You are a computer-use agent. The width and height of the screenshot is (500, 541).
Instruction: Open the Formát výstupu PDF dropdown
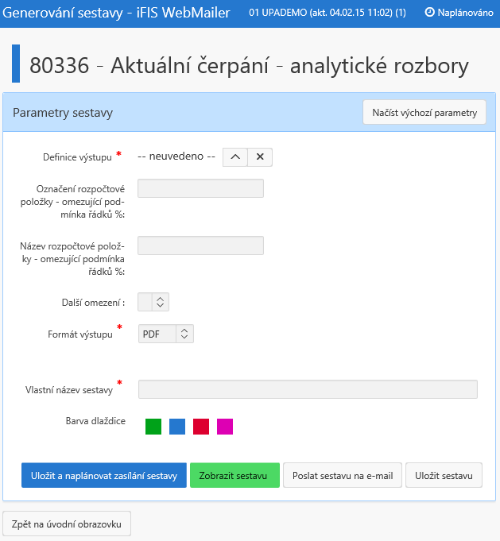click(166, 334)
